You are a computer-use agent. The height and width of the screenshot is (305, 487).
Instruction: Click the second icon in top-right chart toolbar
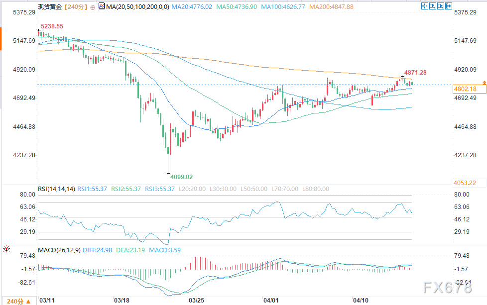433,6
